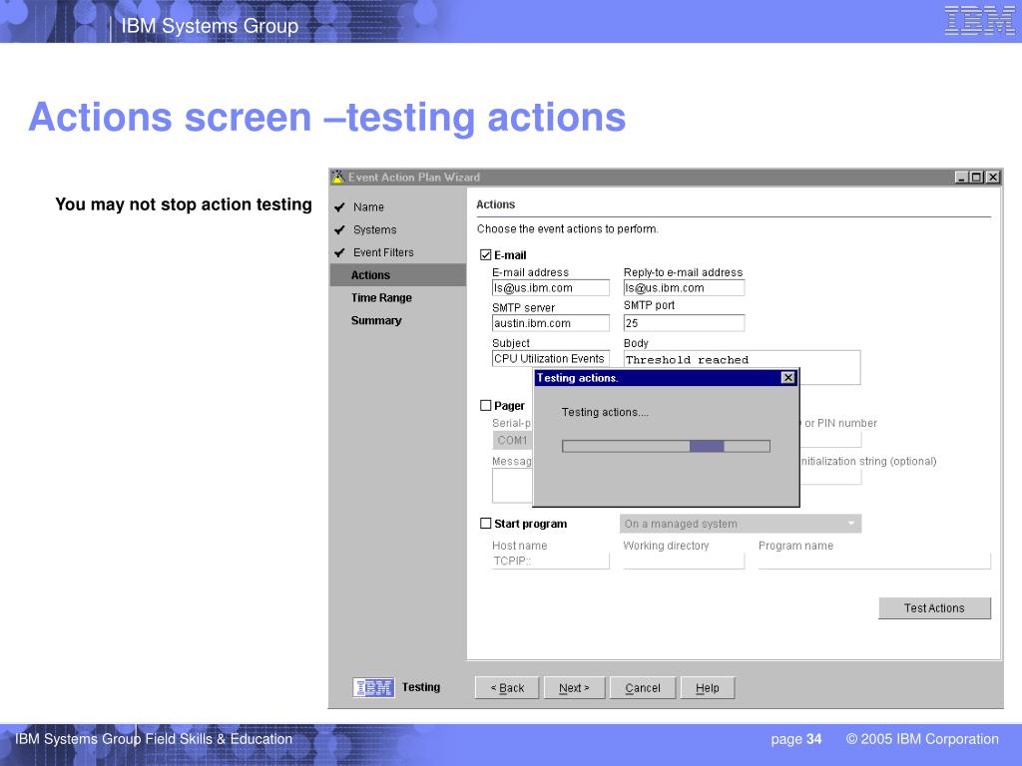The height and width of the screenshot is (766, 1022).
Task: Maximize the Event Action Plan Wizard window
Action: tap(976, 178)
